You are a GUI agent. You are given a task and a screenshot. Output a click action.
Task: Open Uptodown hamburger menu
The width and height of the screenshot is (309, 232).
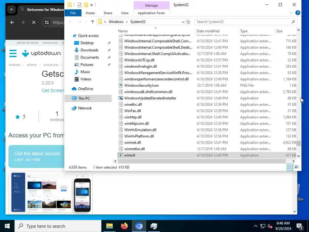point(13,53)
